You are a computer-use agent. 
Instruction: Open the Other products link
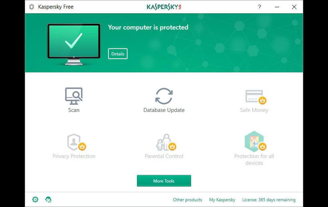point(187,200)
